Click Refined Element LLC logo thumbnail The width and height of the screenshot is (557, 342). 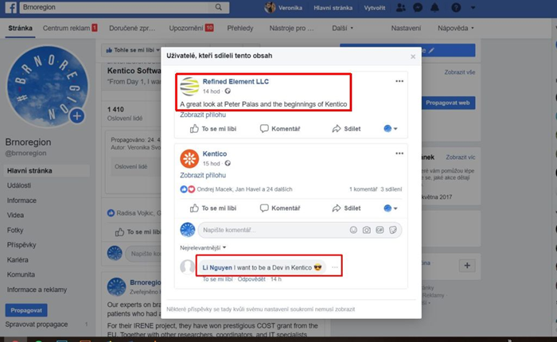189,87
